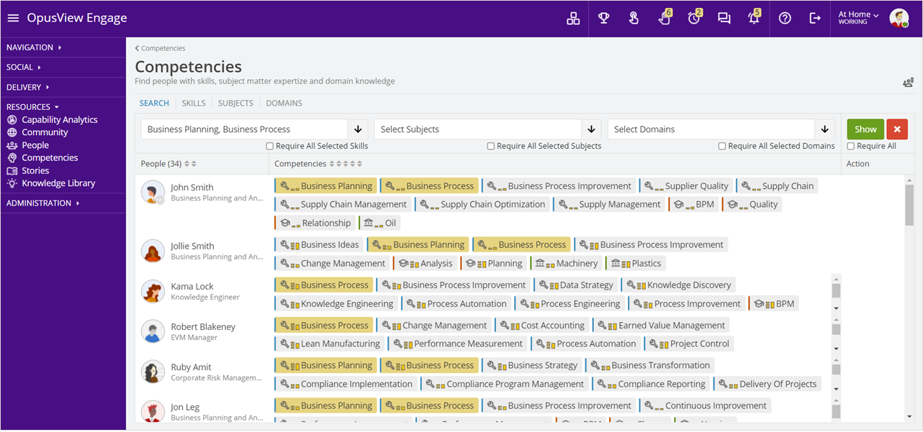Click the help question mark icon
This screenshot has height=432, width=923.
tap(785, 19)
